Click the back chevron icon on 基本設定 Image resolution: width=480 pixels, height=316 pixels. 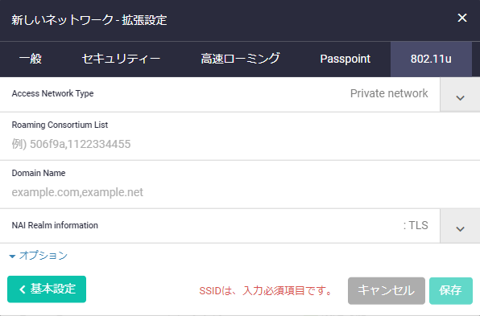(23, 289)
